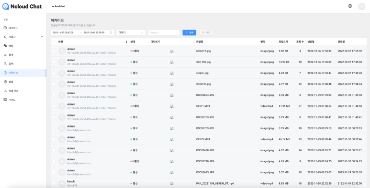Open preview of C0171.MP4 video
This screenshot has width=370, height=188.
click(172, 106)
